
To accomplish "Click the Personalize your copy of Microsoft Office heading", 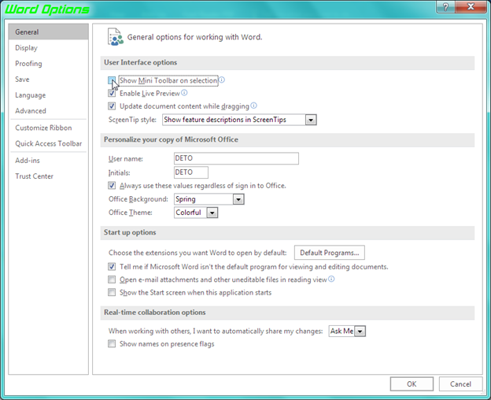I will 171,139.
